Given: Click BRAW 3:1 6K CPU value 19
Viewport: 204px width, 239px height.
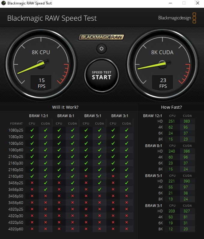Looking at the screenshot, I should tap(171, 223).
